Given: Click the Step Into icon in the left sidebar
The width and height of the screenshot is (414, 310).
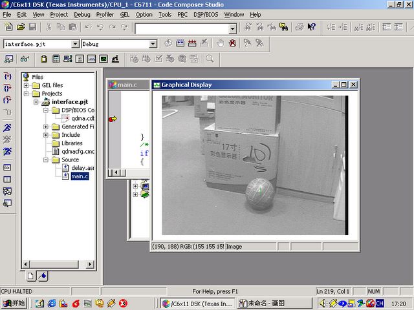Looking at the screenshot, I should [7, 76].
